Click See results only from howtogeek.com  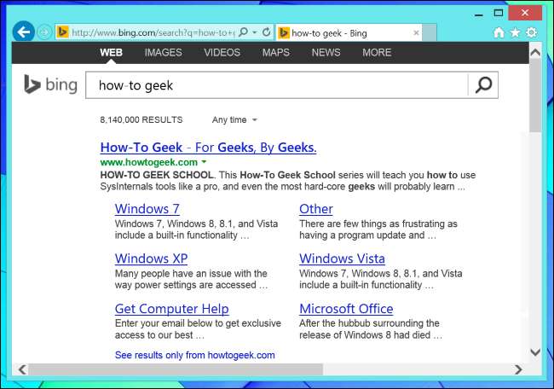(194, 355)
